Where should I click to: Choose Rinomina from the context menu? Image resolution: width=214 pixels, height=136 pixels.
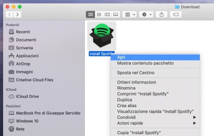click(155, 88)
